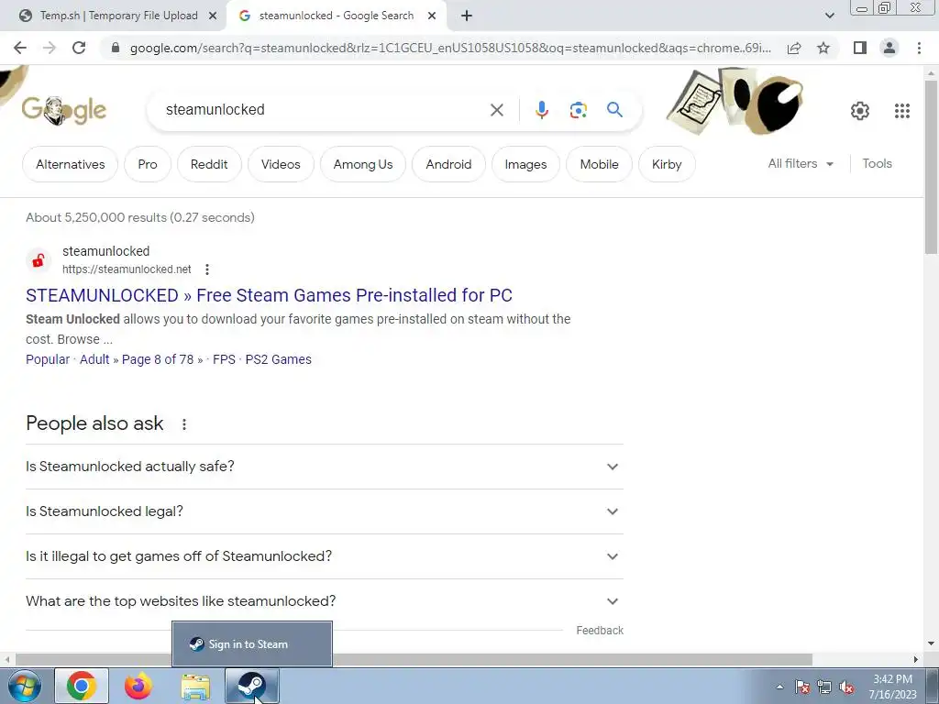The height and width of the screenshot is (704, 939).
Task: Open the tab search dropdown arrow
Action: 829,16
